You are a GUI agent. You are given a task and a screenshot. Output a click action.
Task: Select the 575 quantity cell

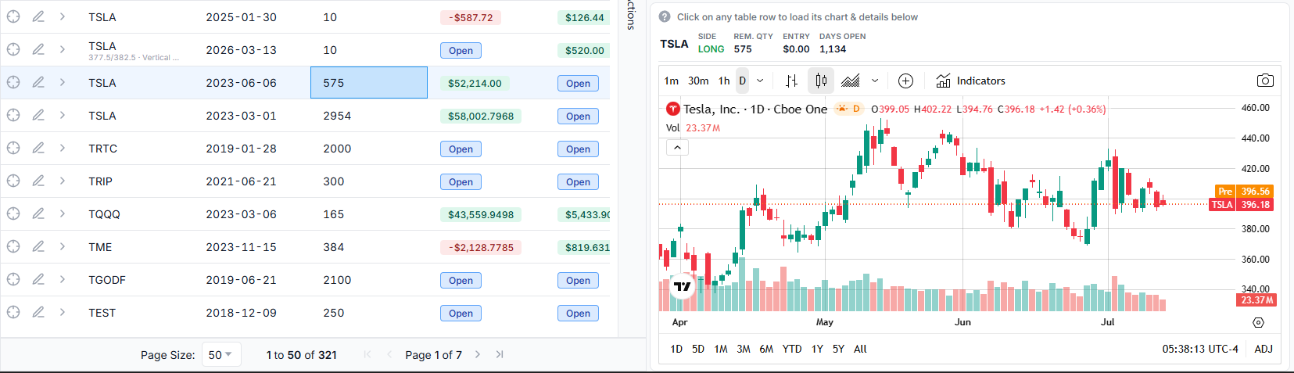click(x=369, y=82)
